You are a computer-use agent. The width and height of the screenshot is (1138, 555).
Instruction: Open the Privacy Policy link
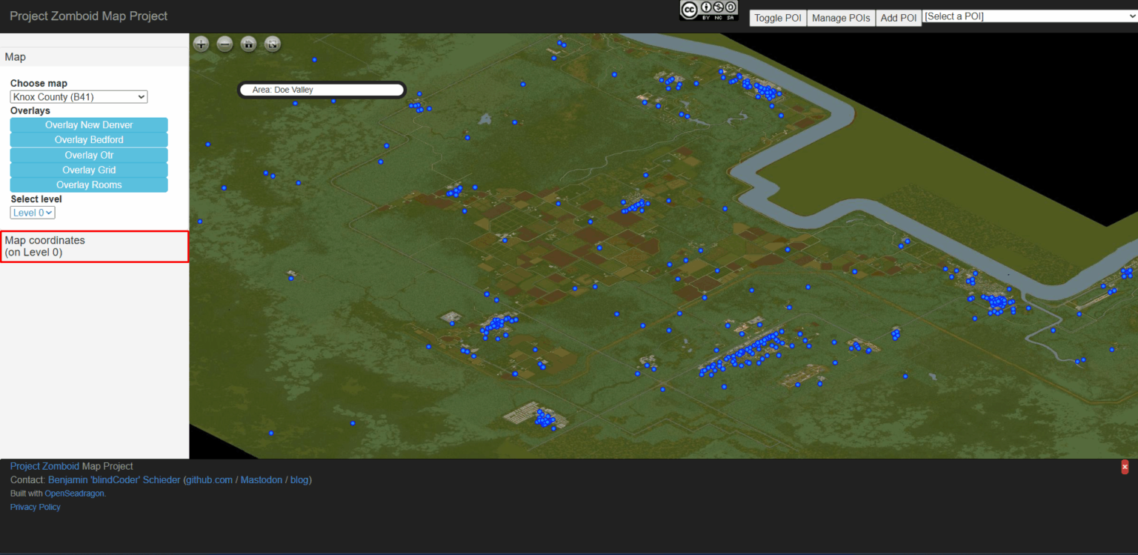(35, 507)
